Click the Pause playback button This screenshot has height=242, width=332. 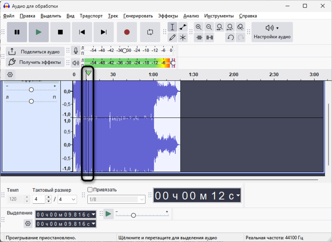pyautogui.click(x=17, y=32)
